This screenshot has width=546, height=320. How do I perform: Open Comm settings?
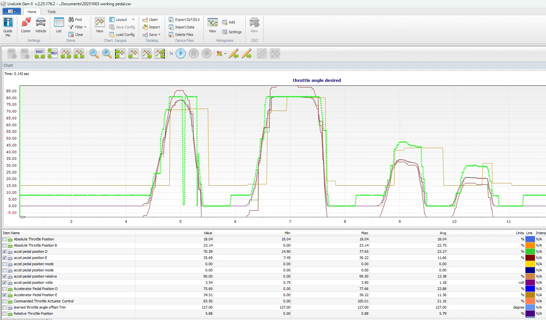pyautogui.click(x=26, y=25)
